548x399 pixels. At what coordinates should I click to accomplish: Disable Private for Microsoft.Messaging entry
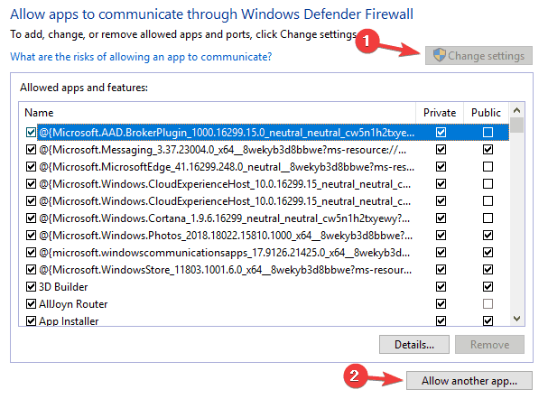[440, 150]
